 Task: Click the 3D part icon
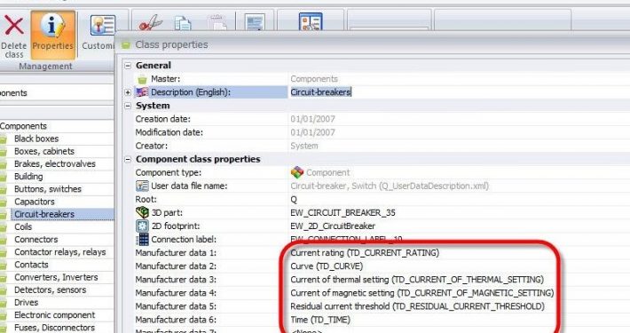142,212
